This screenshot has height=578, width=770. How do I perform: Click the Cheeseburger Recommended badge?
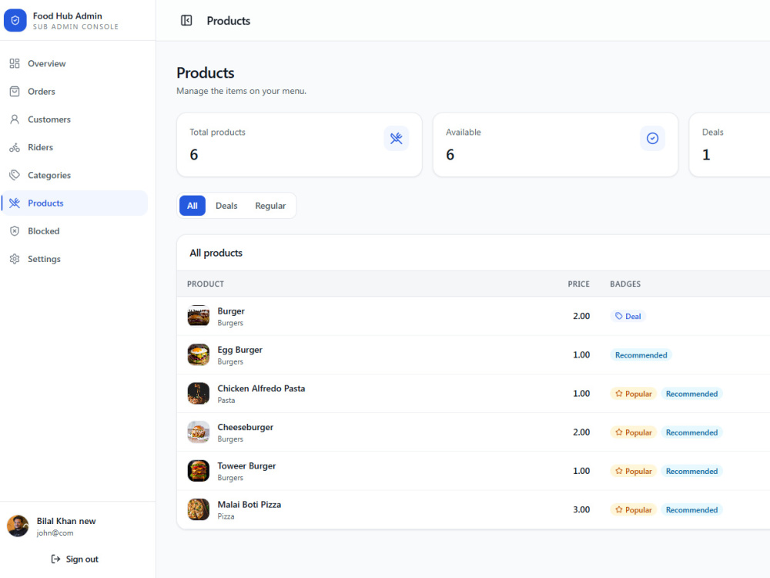[691, 432]
